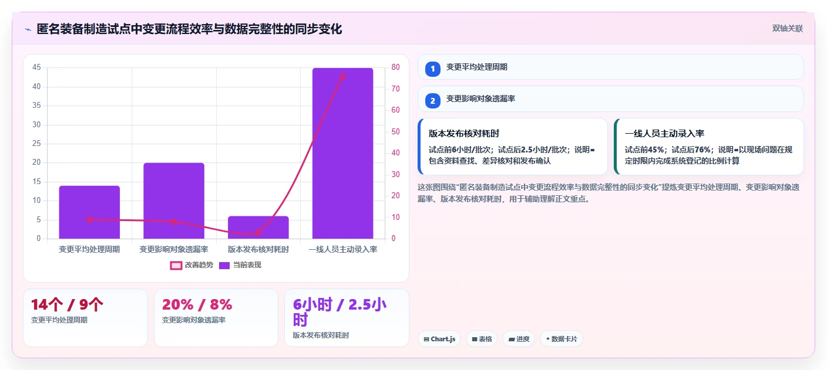Click the 20% / 8% metric value
Screen dimensions: 827x370
pyautogui.click(x=197, y=304)
